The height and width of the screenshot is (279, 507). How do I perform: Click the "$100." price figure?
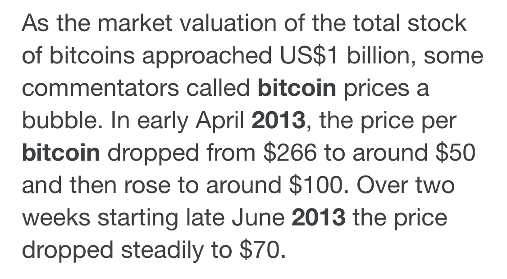[x=319, y=185]
